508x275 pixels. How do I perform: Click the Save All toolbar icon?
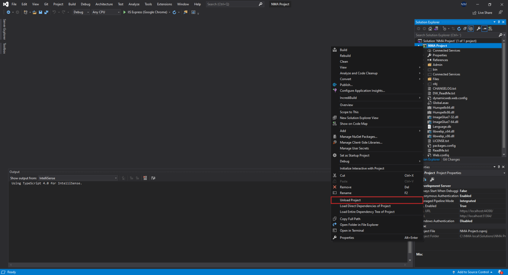(x=46, y=12)
